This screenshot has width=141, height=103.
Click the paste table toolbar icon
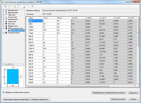[19, 6]
